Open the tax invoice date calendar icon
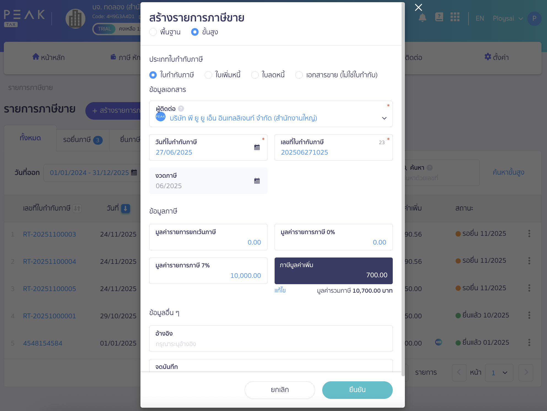 pyautogui.click(x=257, y=147)
